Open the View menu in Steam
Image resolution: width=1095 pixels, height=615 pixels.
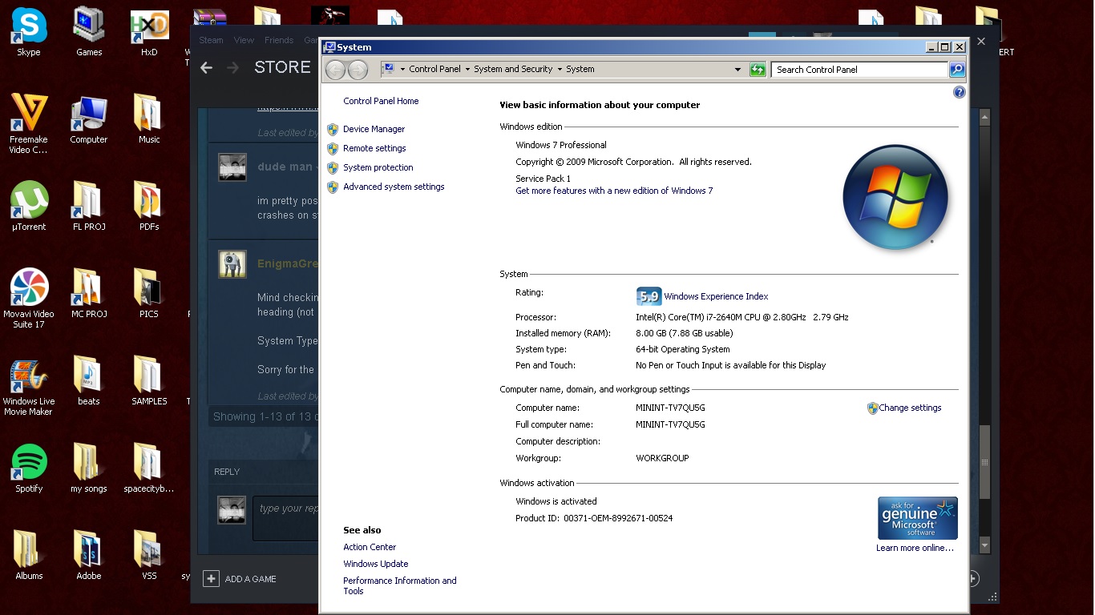click(244, 40)
